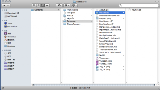Select the zh_TW.lproj folder
The width and height of the screenshot is (160, 90).
(110, 70)
